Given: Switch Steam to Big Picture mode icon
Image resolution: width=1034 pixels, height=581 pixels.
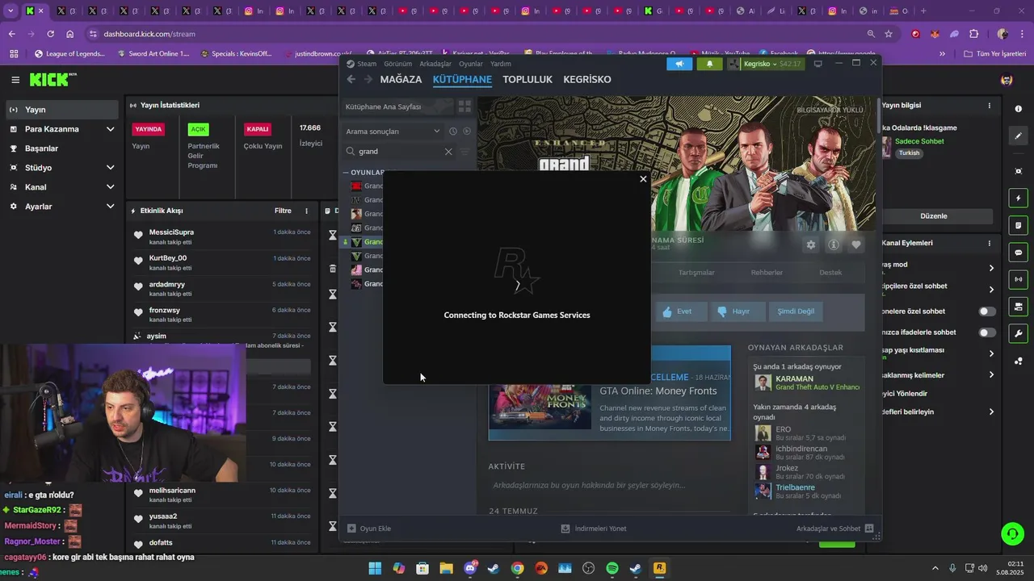Looking at the screenshot, I should (818, 64).
